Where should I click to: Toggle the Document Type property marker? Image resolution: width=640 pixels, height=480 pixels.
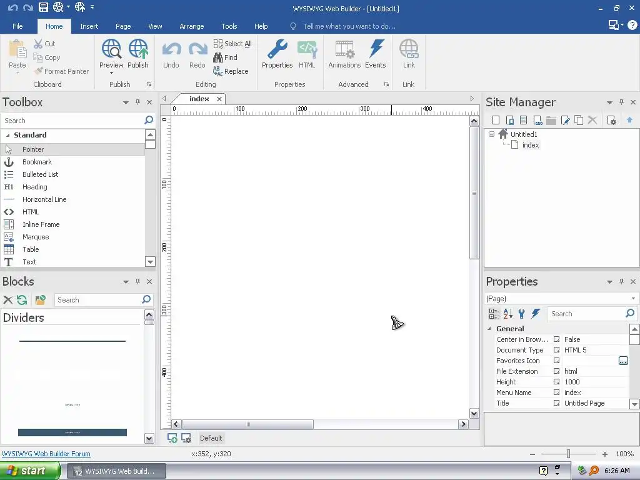(556, 350)
